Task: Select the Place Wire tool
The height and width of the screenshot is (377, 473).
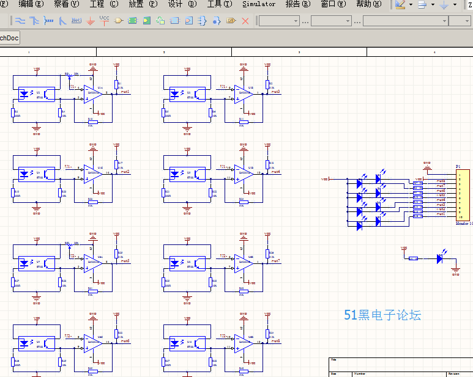Action: pyautogui.click(x=20, y=21)
